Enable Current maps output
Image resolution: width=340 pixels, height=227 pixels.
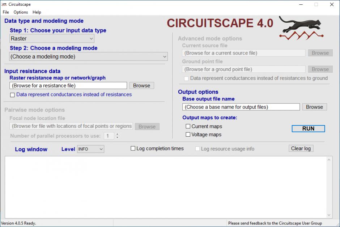click(188, 126)
